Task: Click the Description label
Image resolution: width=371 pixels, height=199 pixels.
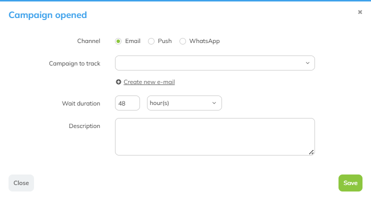Action: pos(84,126)
